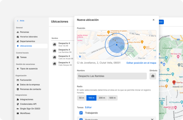Open Tipos de ausencia
The width and height of the screenshot is (183, 120).
point(29,69)
